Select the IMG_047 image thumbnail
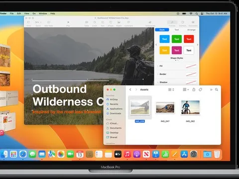 165,107
